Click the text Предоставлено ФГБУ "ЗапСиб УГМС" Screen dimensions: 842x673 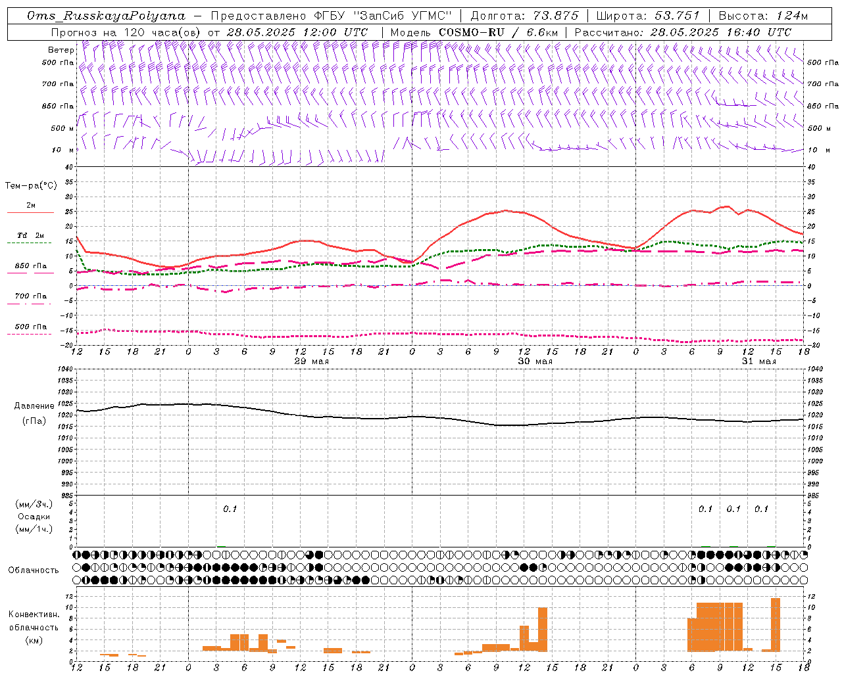click(x=332, y=16)
